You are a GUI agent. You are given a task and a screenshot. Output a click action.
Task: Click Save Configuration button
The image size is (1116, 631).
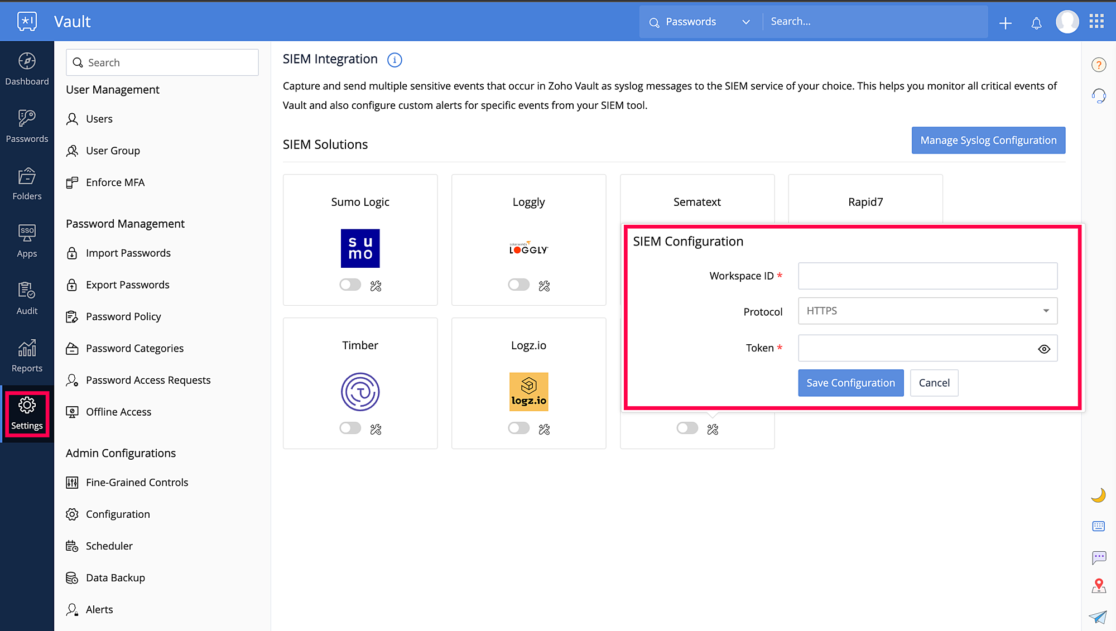850,383
